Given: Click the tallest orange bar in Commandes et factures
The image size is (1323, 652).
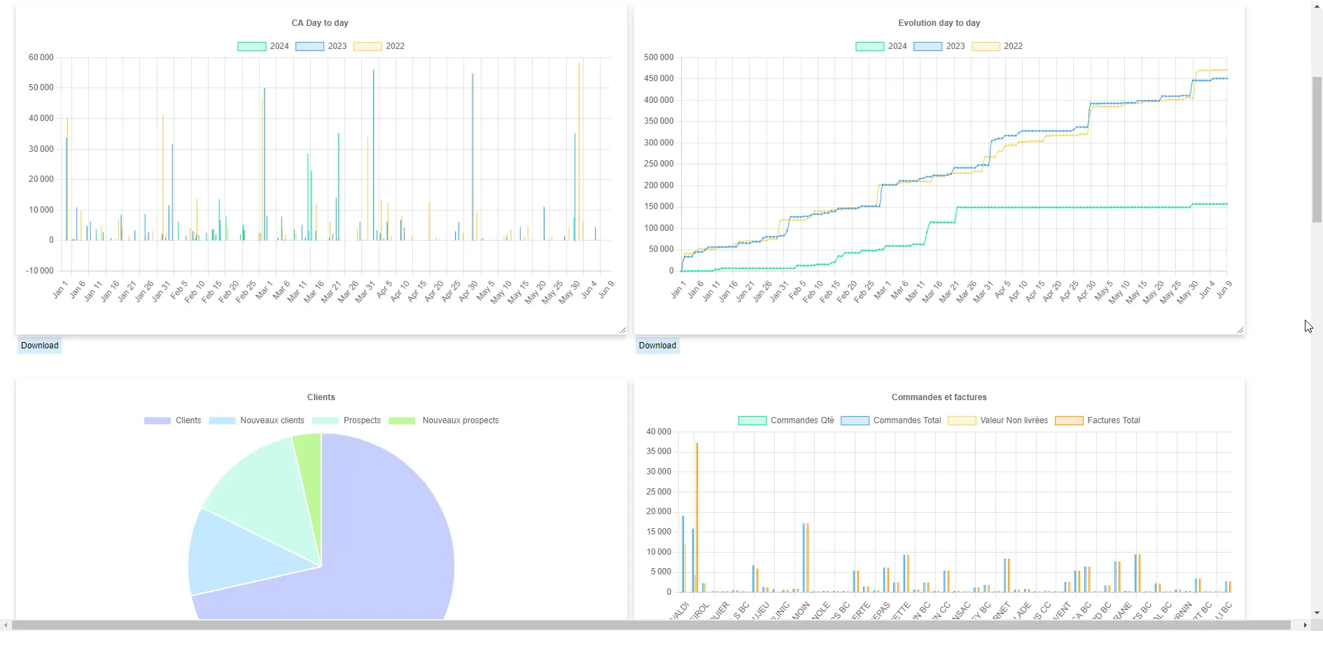Looking at the screenshot, I should [x=697, y=518].
